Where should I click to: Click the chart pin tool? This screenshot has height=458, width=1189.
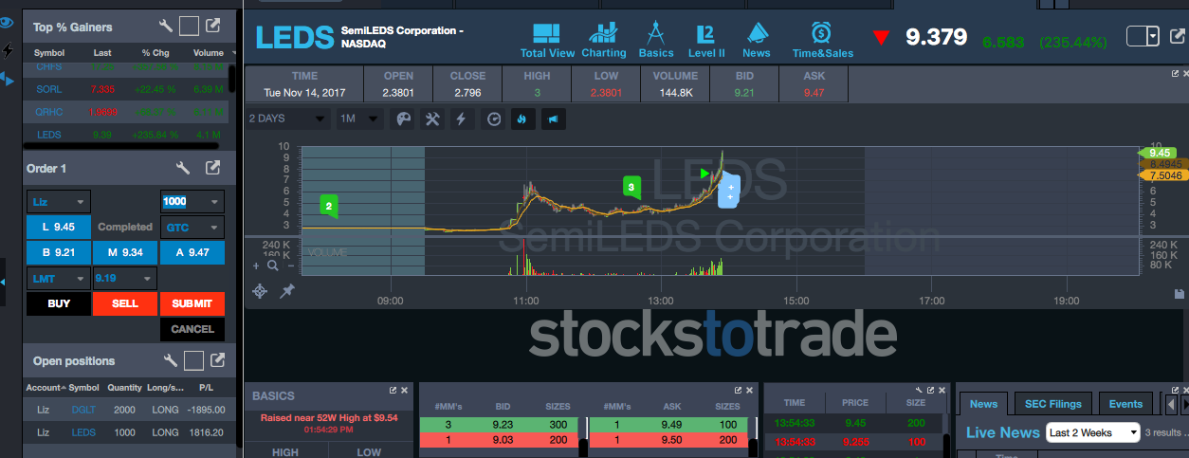click(287, 291)
